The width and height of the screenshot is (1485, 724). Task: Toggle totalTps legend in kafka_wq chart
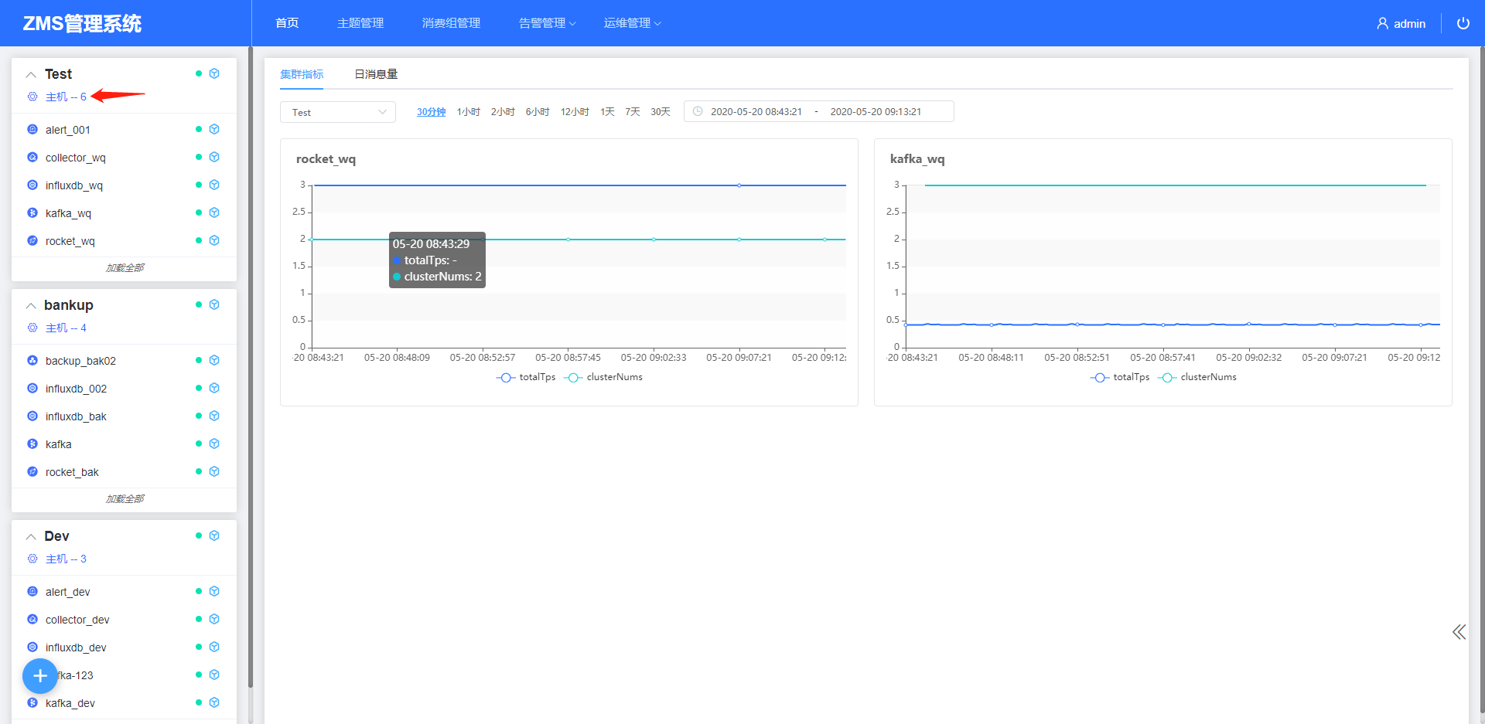pyautogui.click(x=1120, y=377)
